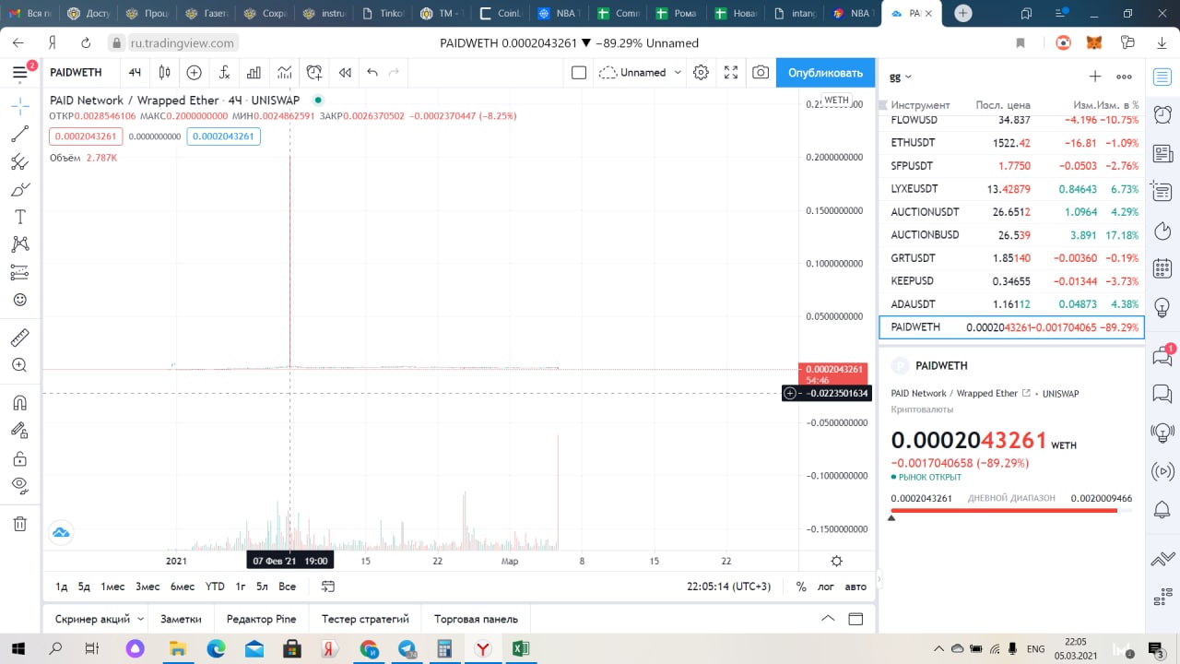Switch to the Заметки tab
1180x664 pixels.
click(x=181, y=619)
